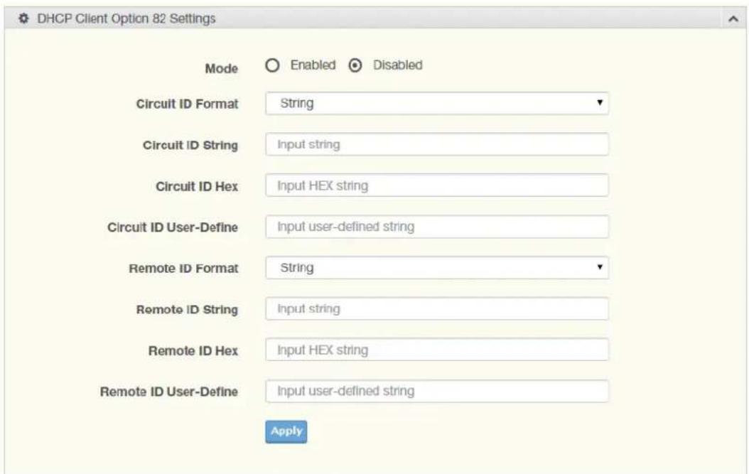Click the Circuit ID User-Define label
The image size is (749, 474).
(x=173, y=227)
